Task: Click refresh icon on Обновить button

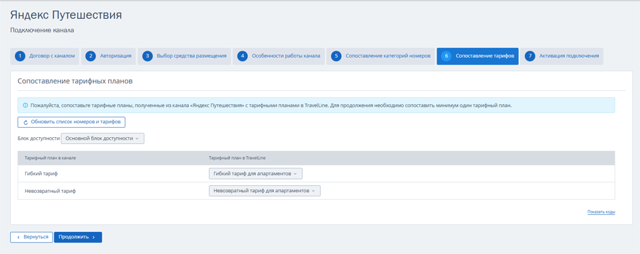Action: (x=26, y=122)
